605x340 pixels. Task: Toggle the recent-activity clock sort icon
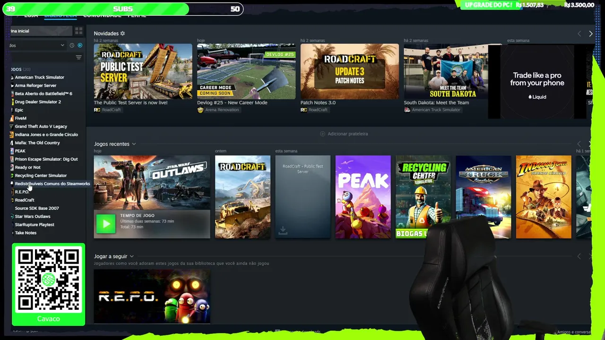[x=72, y=45]
